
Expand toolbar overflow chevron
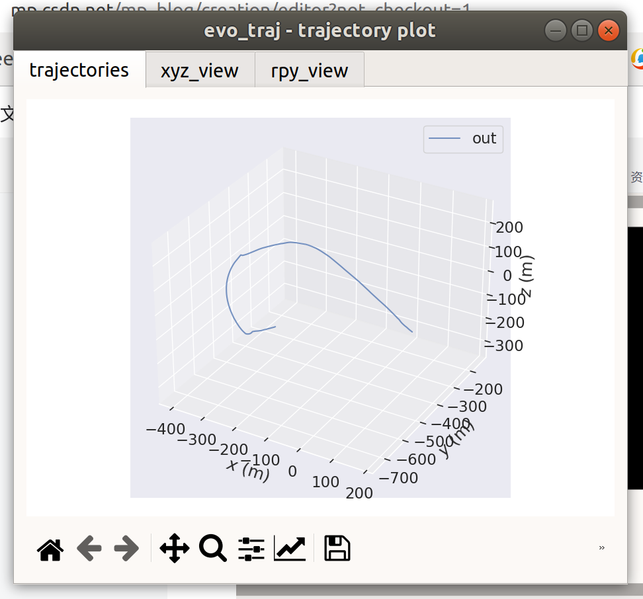click(601, 548)
